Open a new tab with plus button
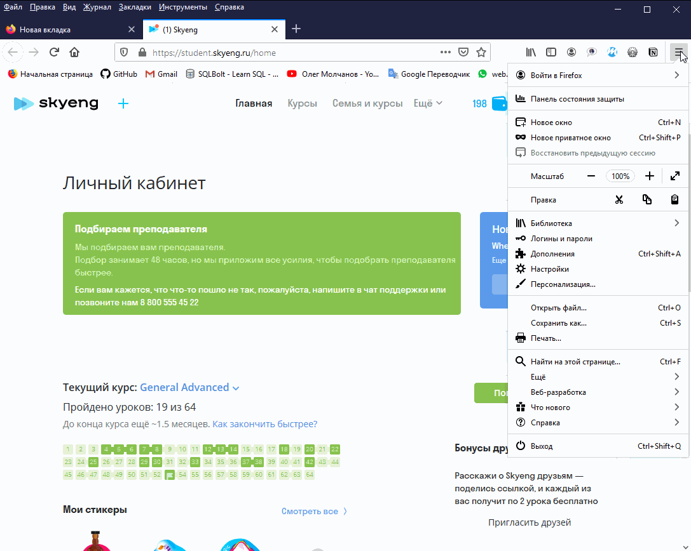This screenshot has height=551, width=691. (x=296, y=29)
